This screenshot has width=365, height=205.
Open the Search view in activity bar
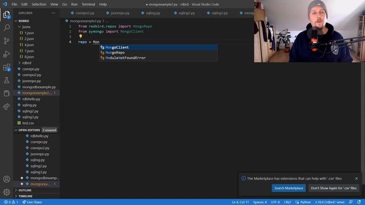(6, 28)
